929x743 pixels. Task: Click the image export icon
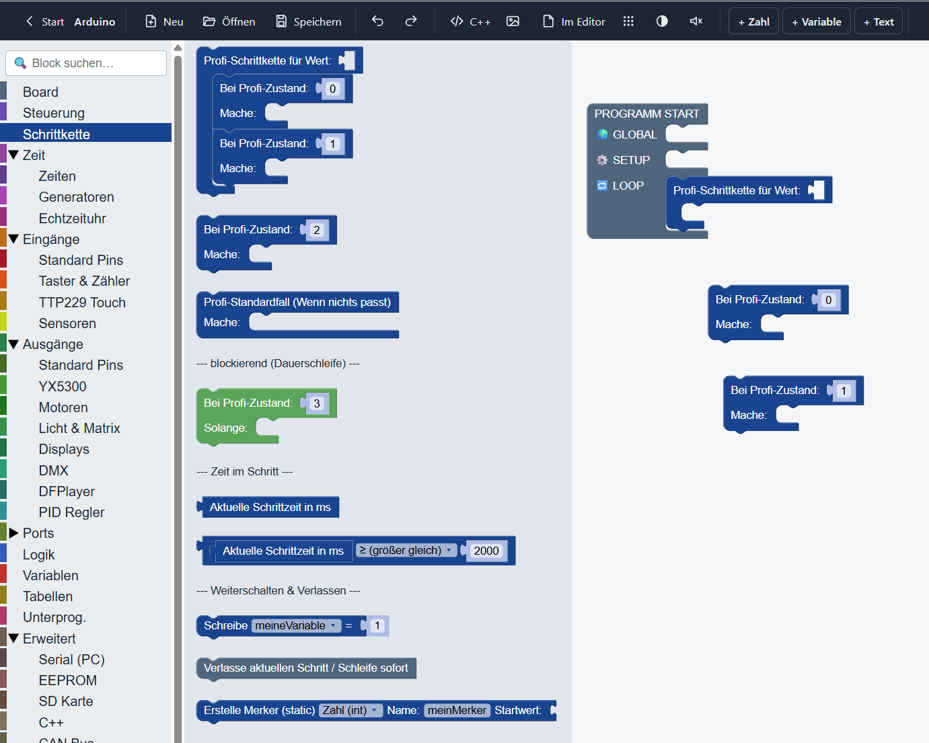point(513,21)
